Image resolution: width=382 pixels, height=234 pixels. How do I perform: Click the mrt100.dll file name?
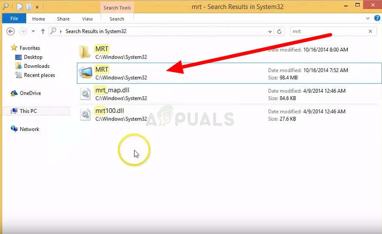tap(110, 111)
